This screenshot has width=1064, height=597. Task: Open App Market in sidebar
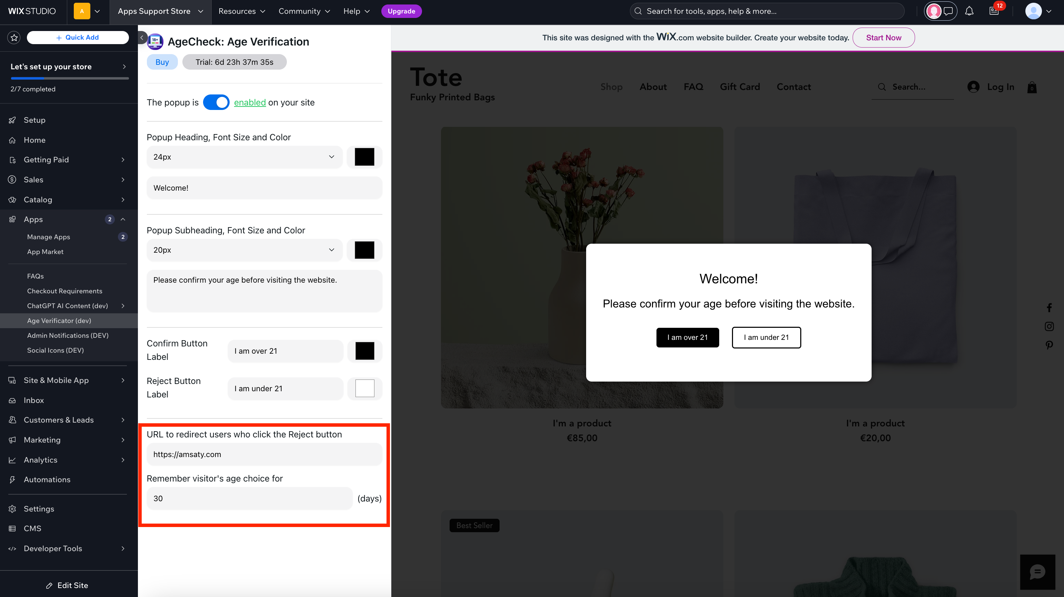click(x=46, y=252)
